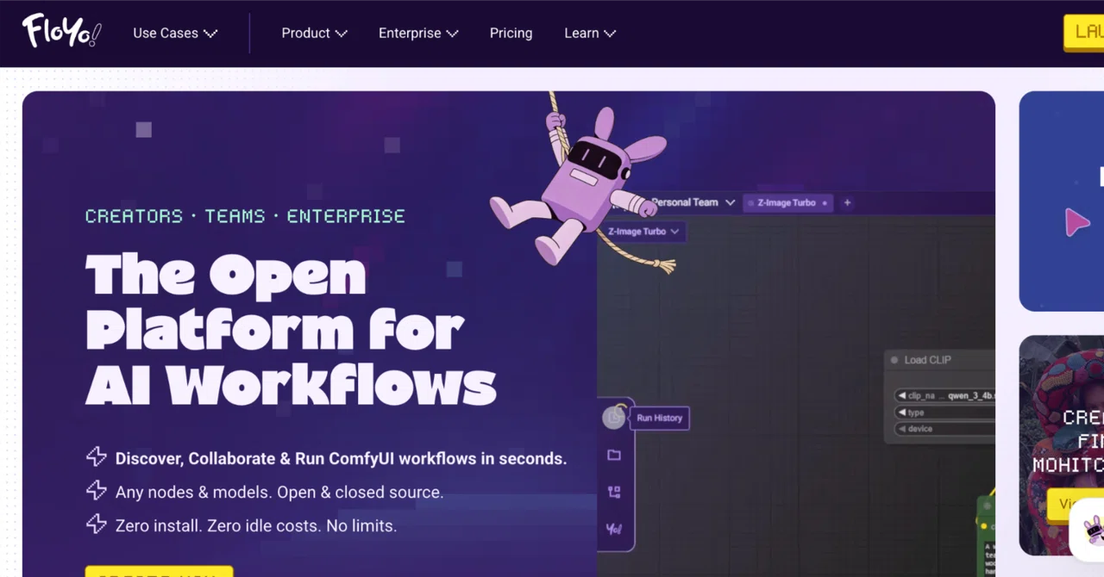This screenshot has width=1104, height=577.
Task: Click 'The Open Platform for AI Workflows' heading
Action: [x=291, y=329]
